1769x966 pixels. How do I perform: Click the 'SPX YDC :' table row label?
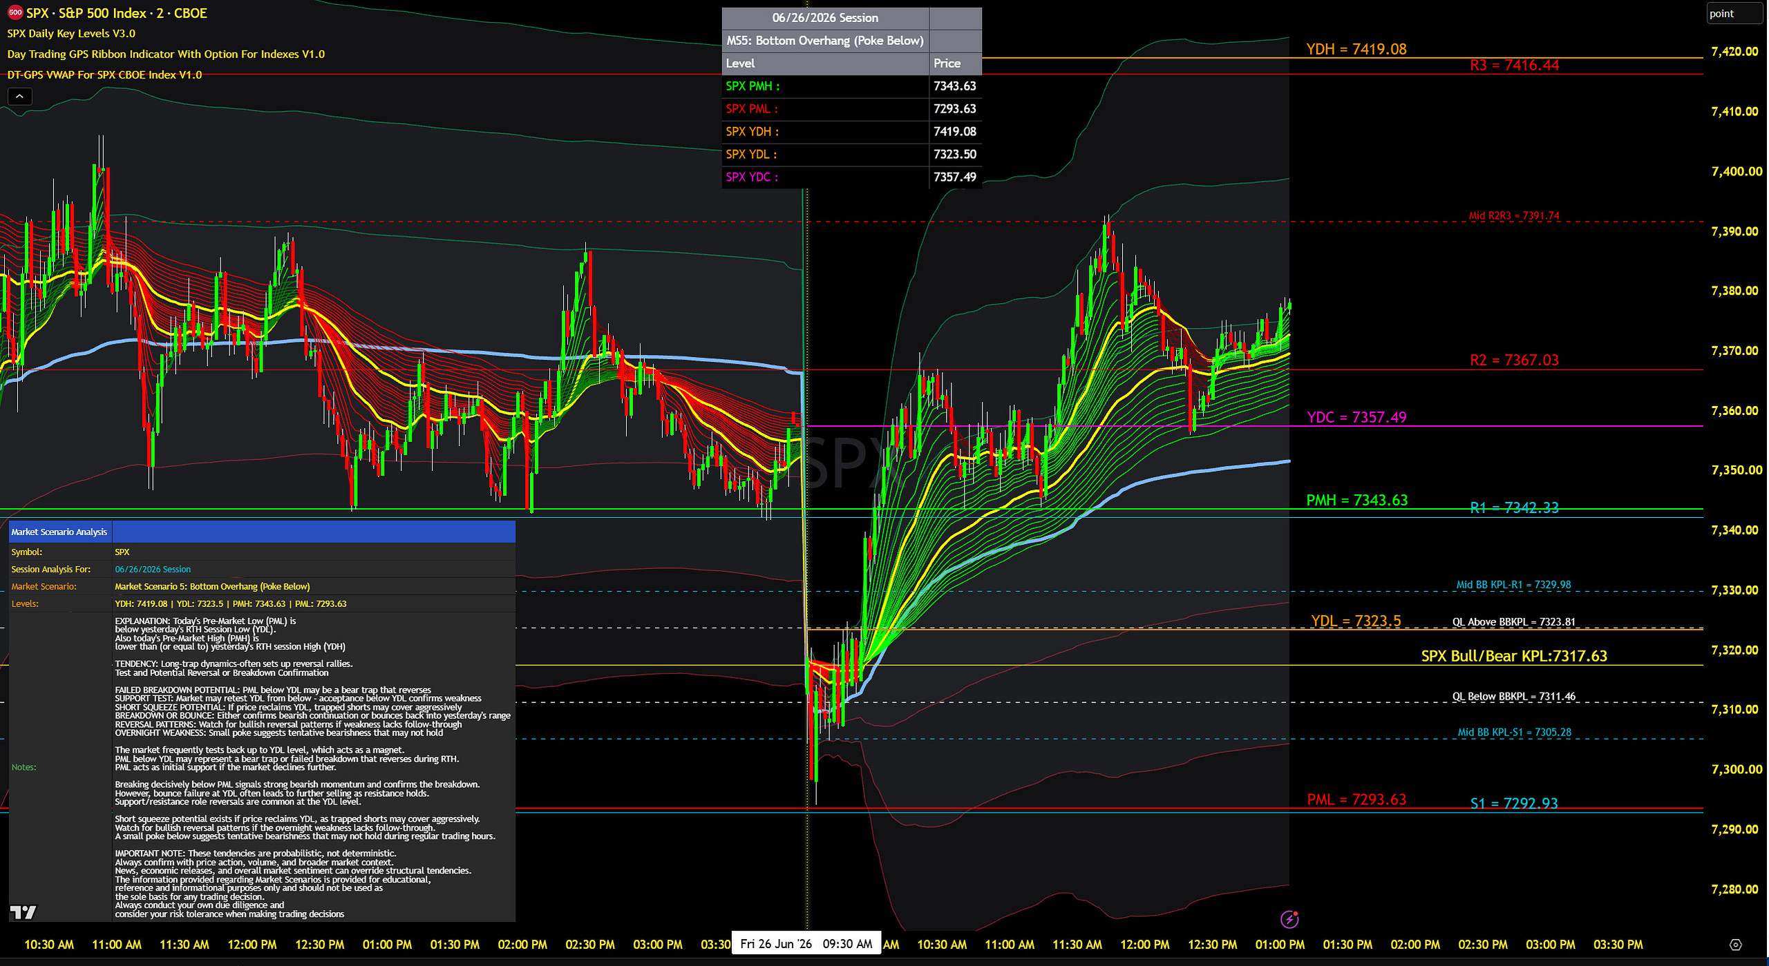click(x=752, y=177)
